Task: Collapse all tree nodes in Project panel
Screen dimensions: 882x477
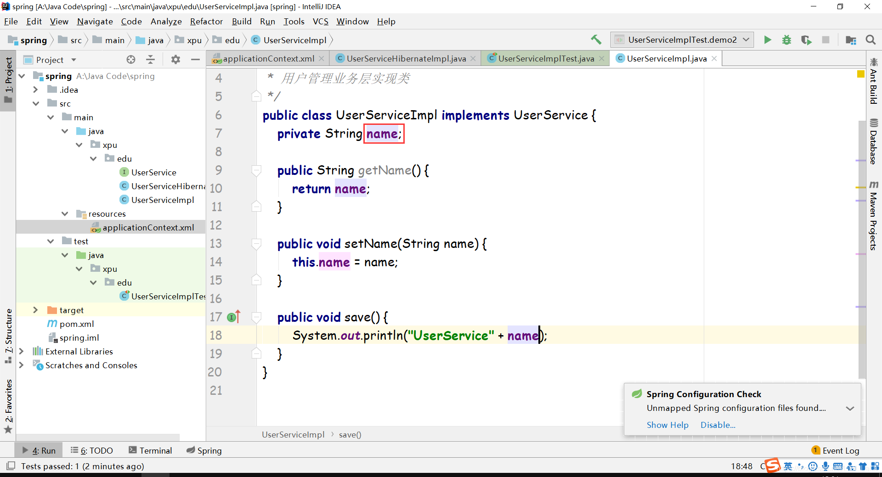Action: point(150,60)
